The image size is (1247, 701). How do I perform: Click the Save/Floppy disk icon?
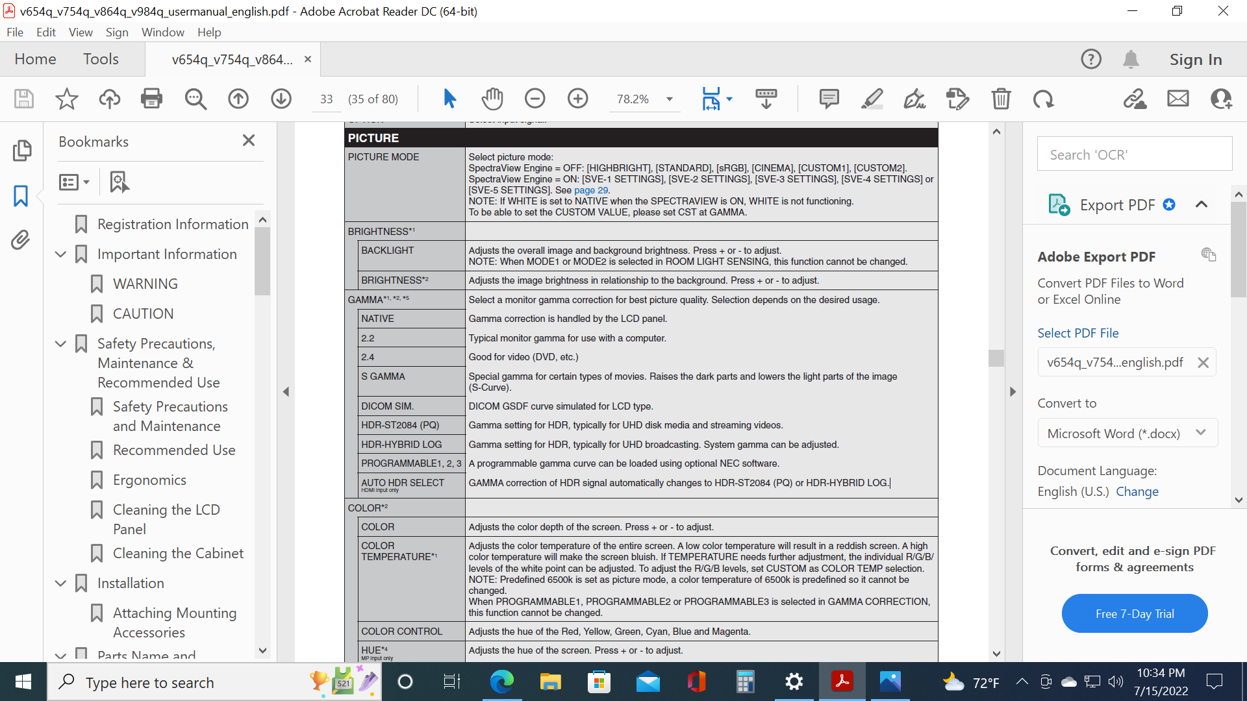[x=23, y=97]
